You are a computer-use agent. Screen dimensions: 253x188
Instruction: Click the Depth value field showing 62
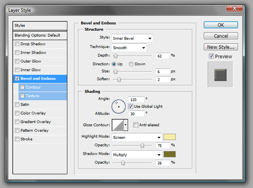pos(163,56)
